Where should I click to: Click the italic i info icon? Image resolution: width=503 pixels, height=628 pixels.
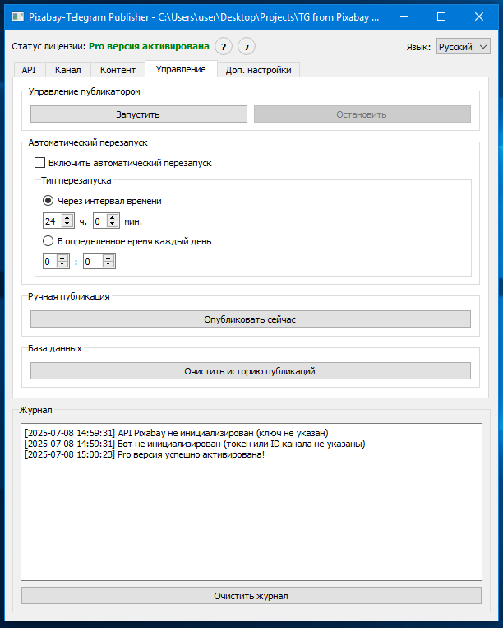click(x=247, y=47)
